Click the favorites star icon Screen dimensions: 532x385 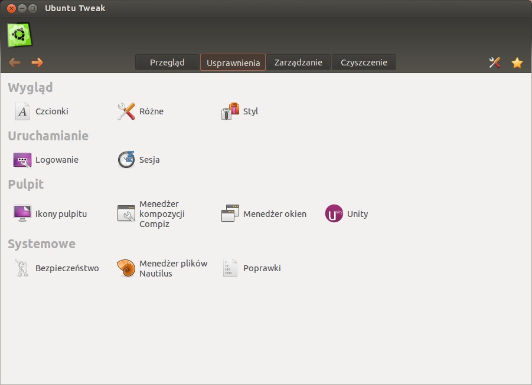click(517, 62)
